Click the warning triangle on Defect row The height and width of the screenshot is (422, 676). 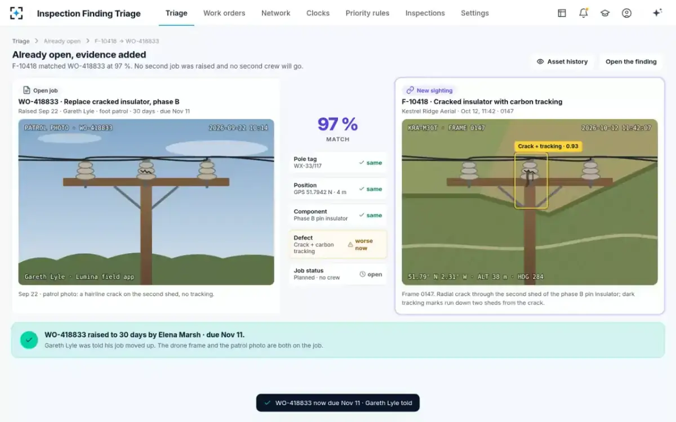pos(350,245)
